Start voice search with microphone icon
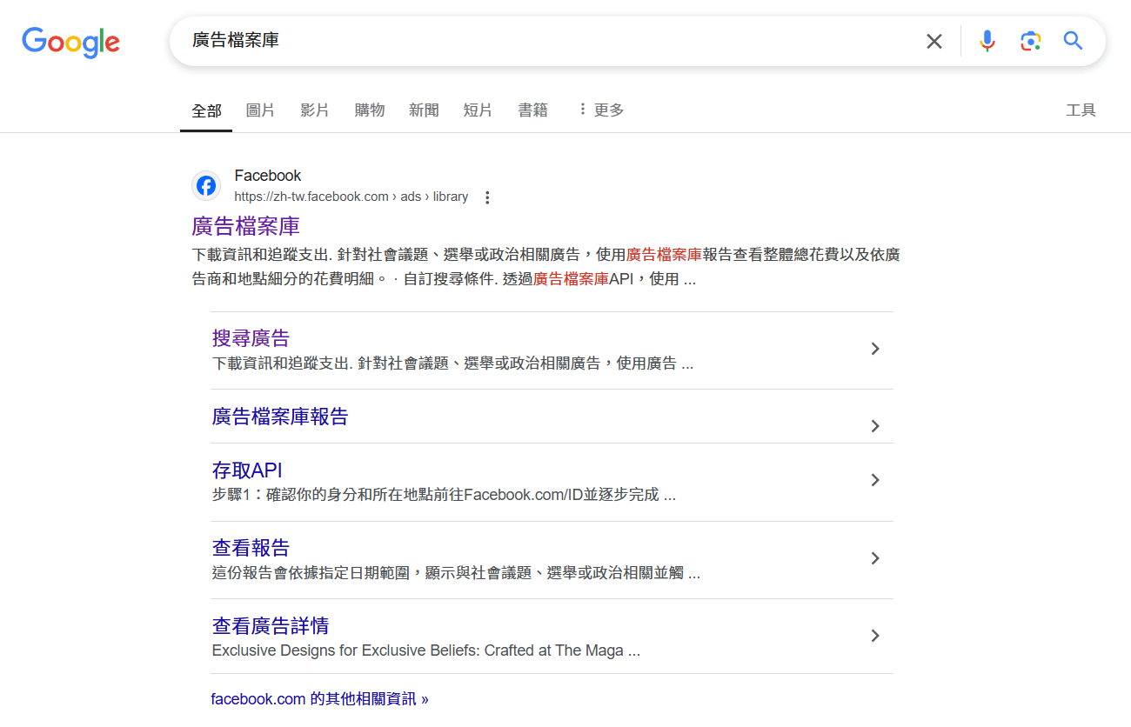1131x727 pixels. click(987, 41)
